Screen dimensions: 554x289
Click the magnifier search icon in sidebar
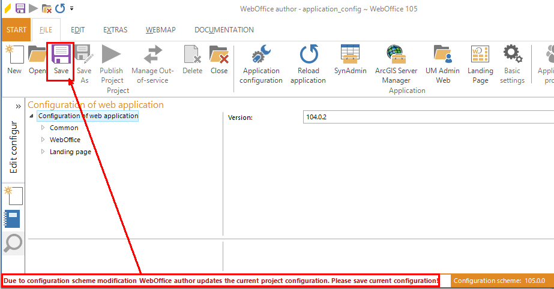point(13,243)
